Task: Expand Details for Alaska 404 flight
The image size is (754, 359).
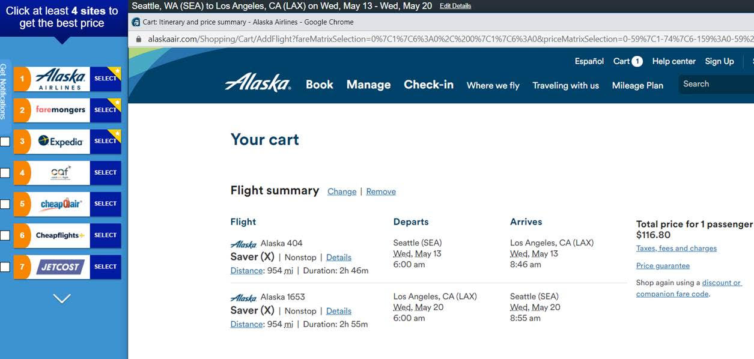Action: [x=339, y=257]
